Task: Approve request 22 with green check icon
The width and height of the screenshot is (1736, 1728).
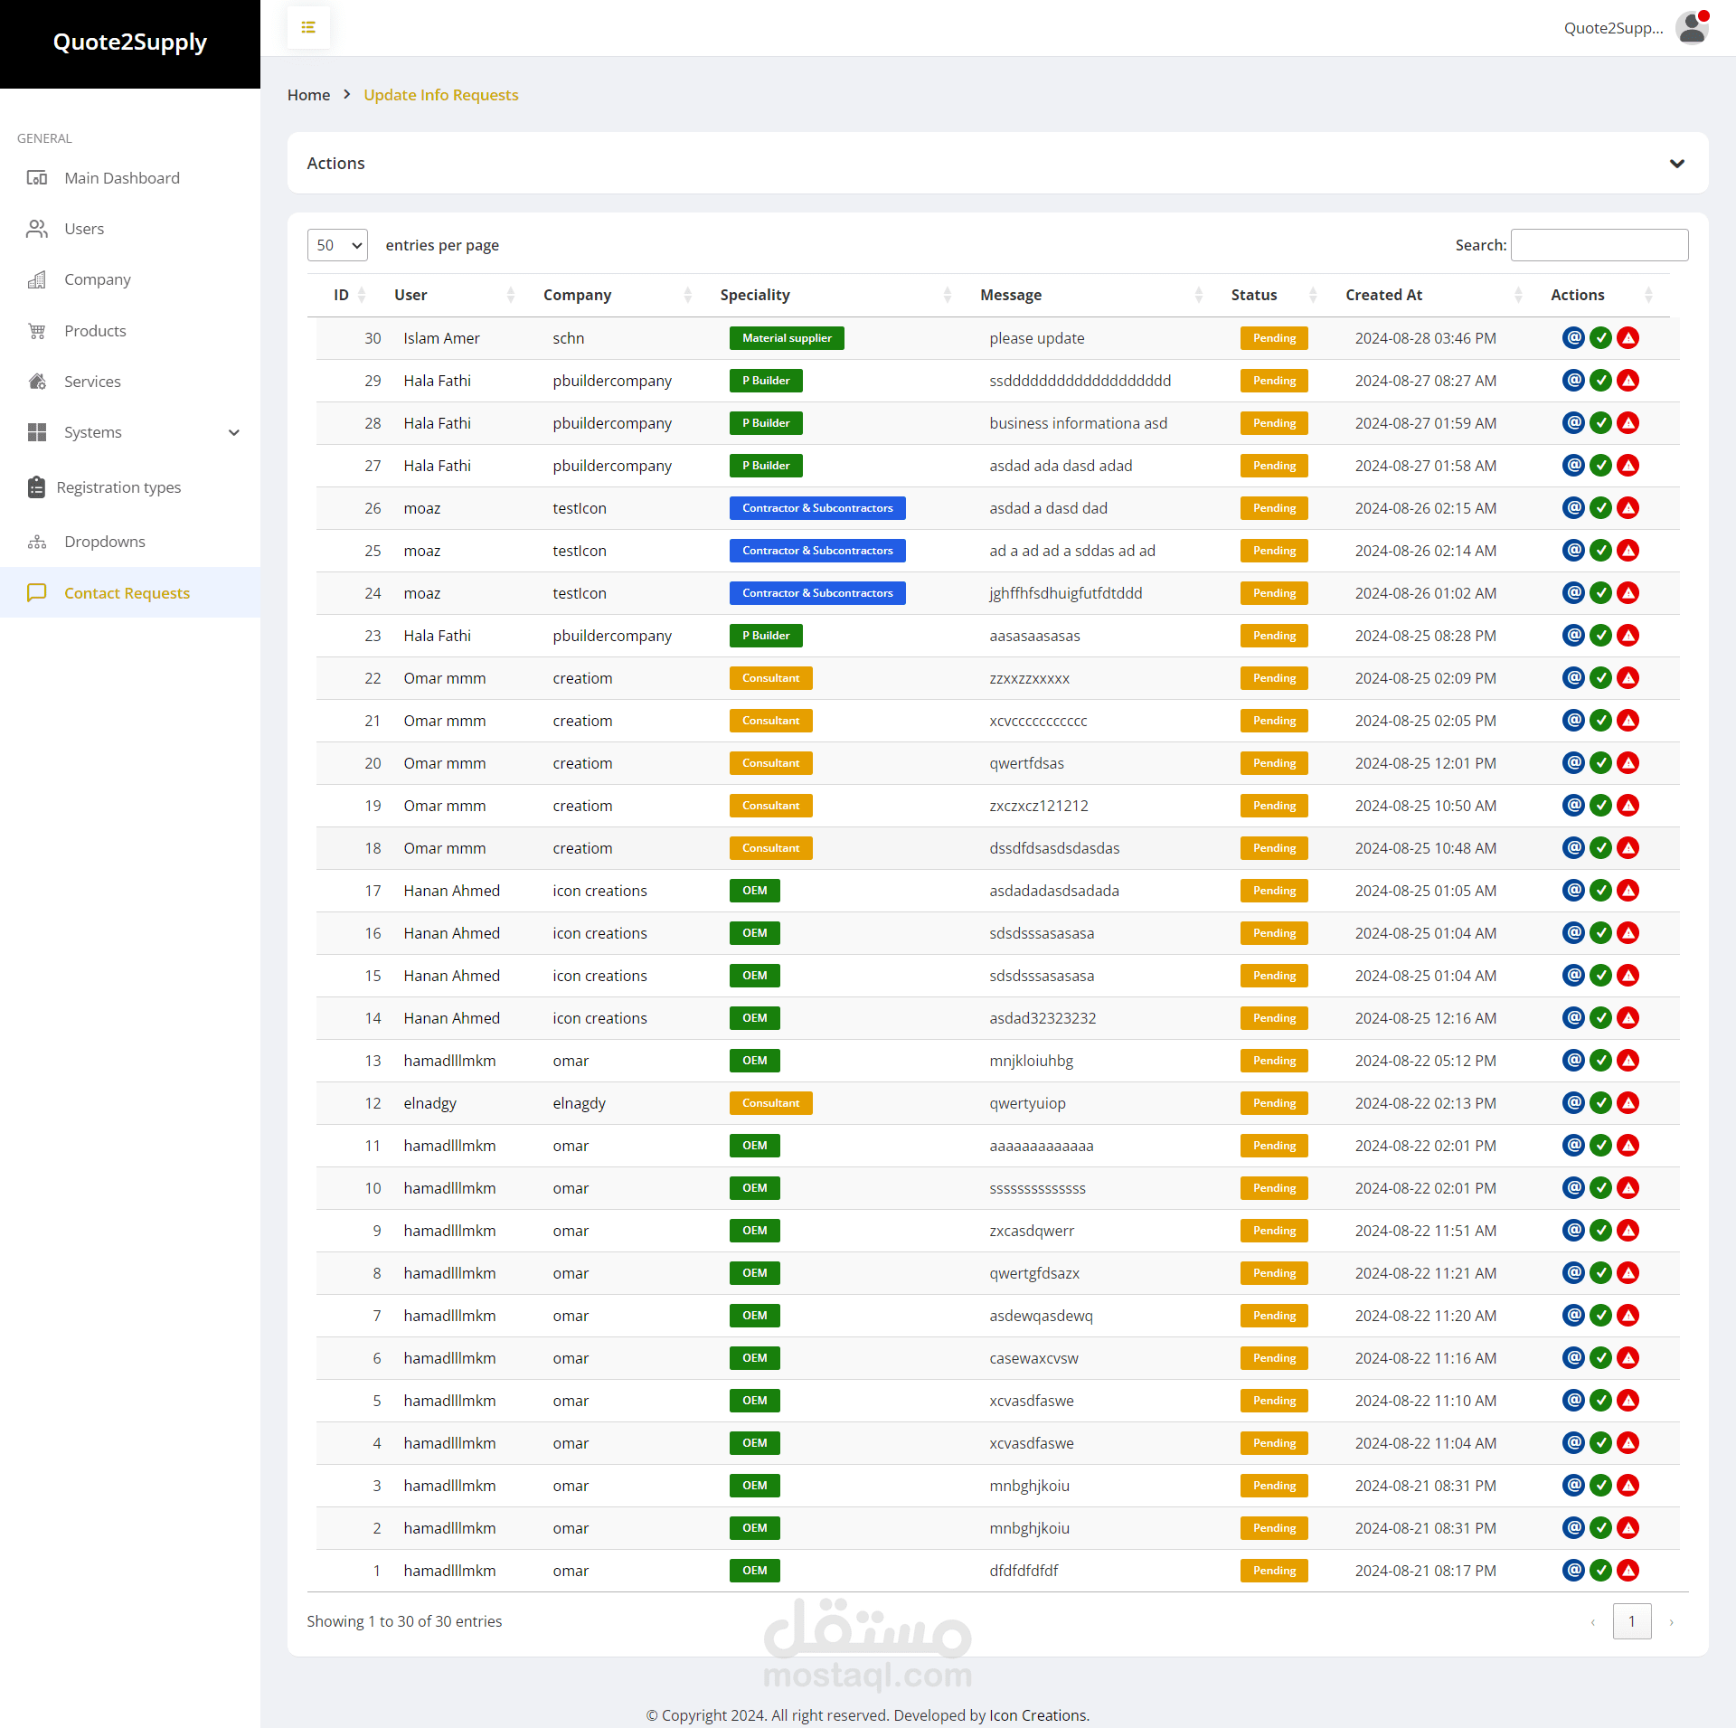Action: (x=1600, y=678)
